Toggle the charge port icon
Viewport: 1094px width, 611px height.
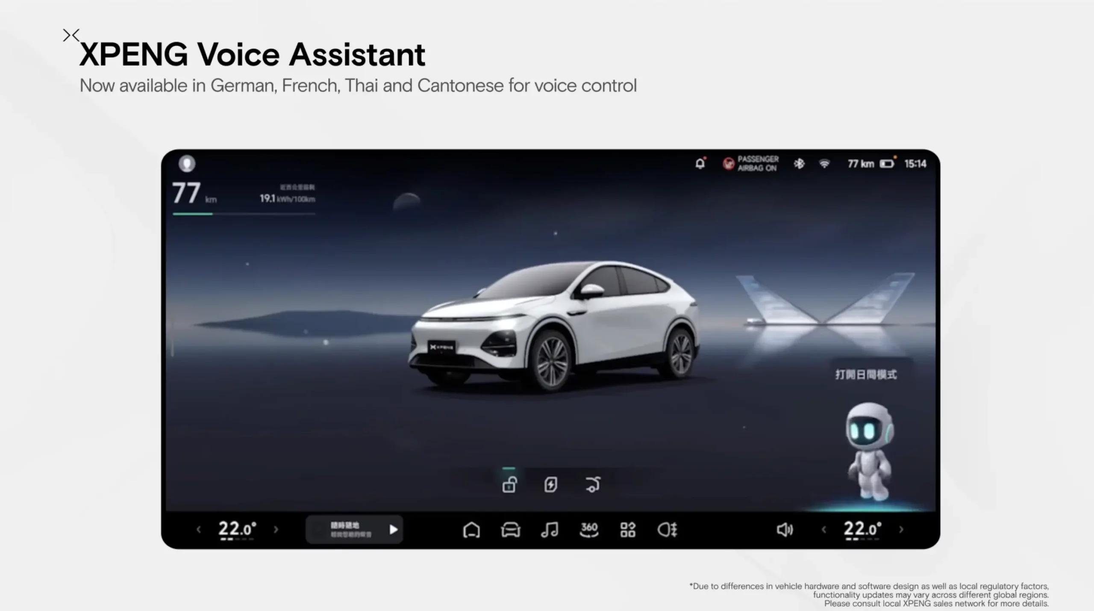pyautogui.click(x=550, y=485)
